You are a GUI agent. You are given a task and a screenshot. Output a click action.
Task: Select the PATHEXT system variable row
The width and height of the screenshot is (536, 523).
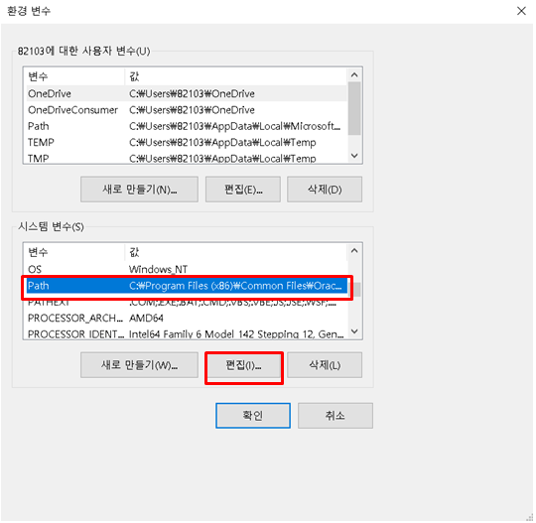point(187,302)
